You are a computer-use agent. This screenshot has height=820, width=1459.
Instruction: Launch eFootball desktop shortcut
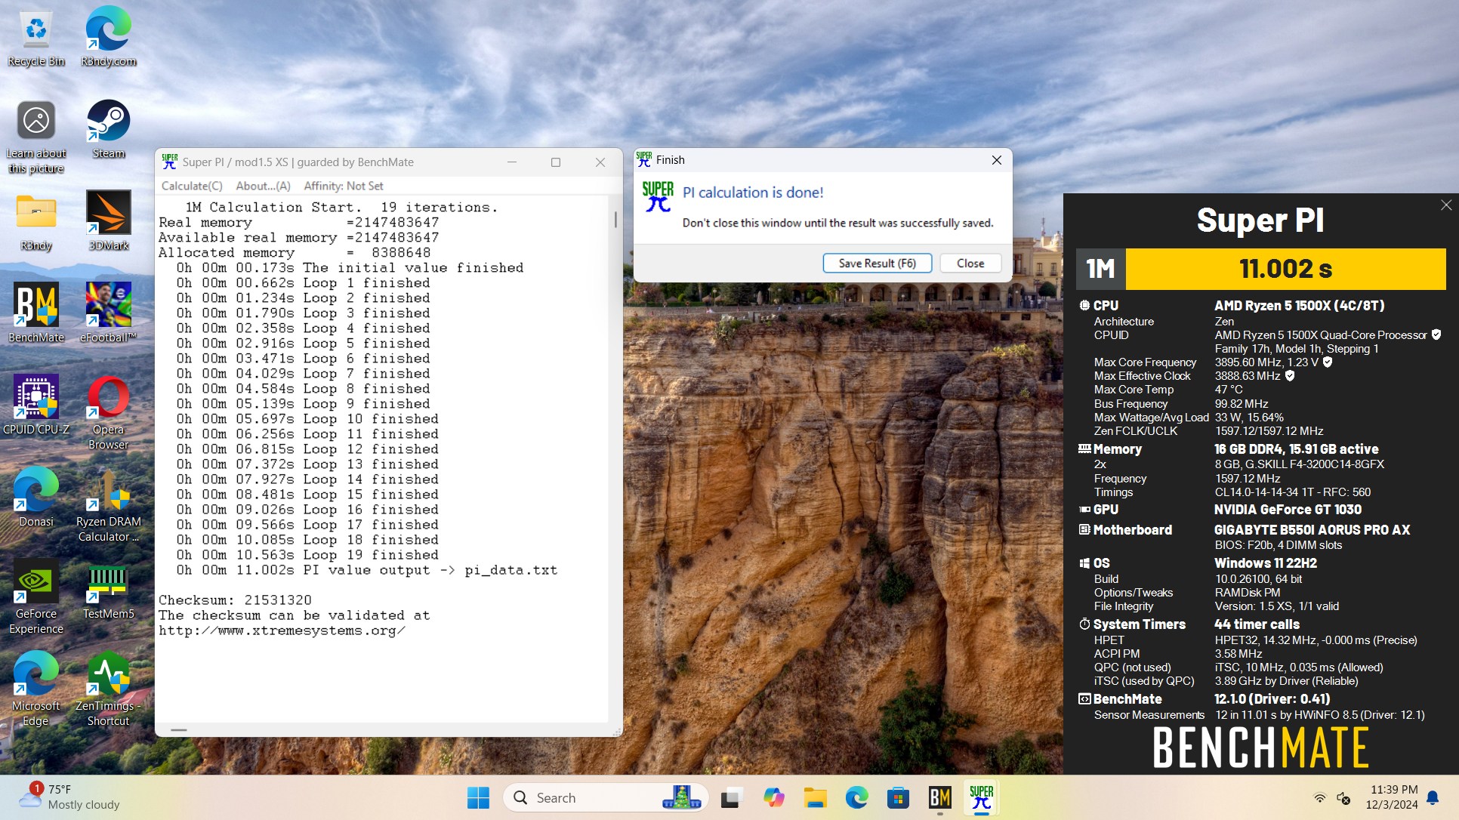pyautogui.click(x=108, y=313)
